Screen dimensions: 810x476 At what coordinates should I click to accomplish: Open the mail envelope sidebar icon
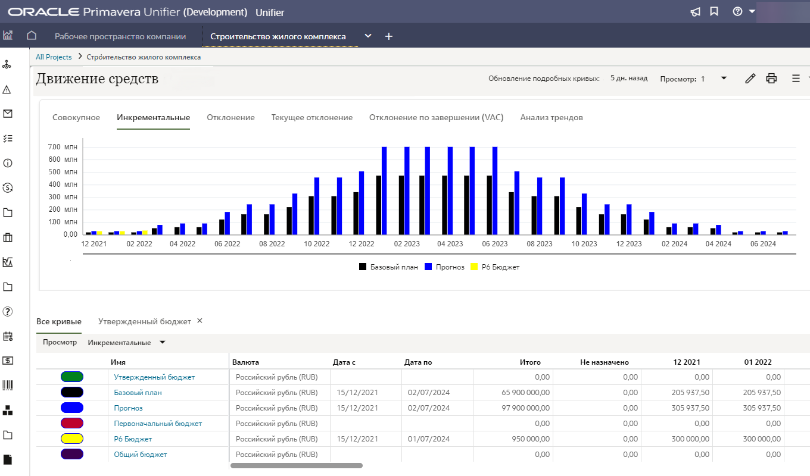pyautogui.click(x=8, y=114)
